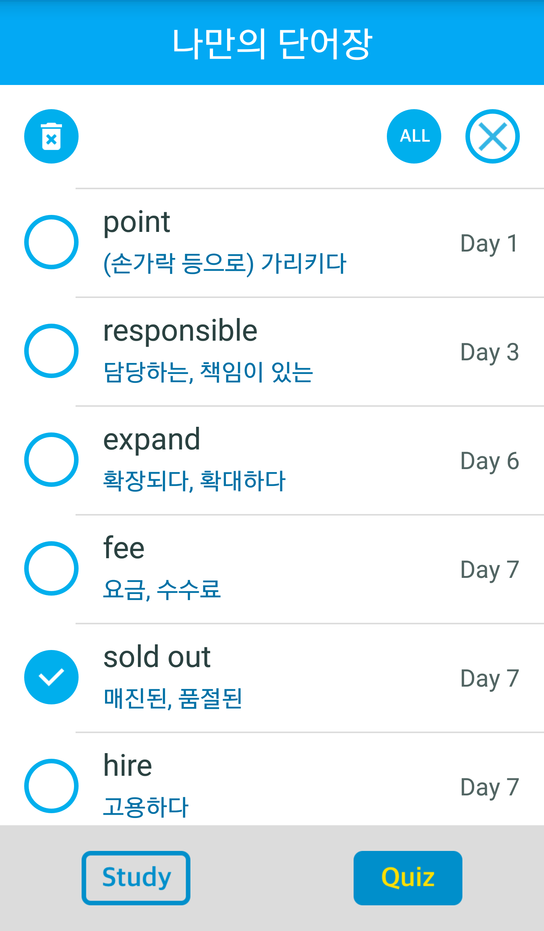544x931 pixels.
Task: Tap Day 3 label beside responsible
Action: [x=490, y=352]
